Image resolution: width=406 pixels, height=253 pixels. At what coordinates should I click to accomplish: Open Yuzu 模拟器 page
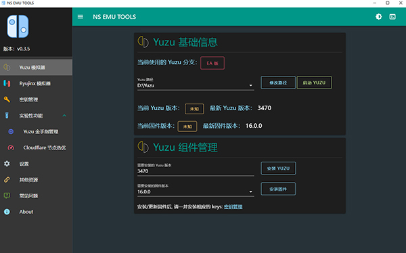pyautogui.click(x=36, y=68)
